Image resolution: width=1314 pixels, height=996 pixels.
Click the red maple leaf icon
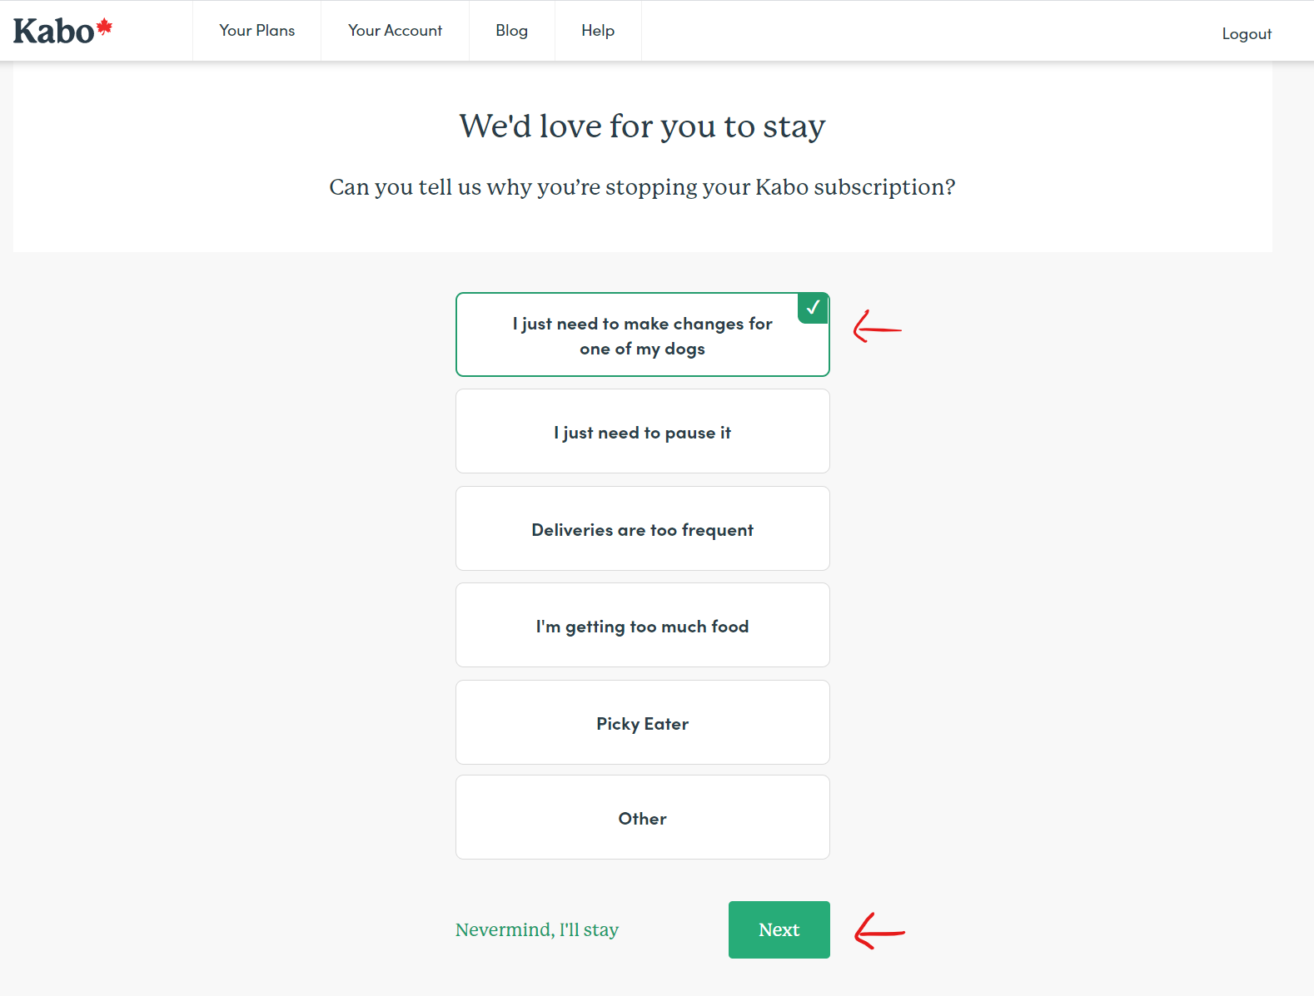pyautogui.click(x=105, y=27)
